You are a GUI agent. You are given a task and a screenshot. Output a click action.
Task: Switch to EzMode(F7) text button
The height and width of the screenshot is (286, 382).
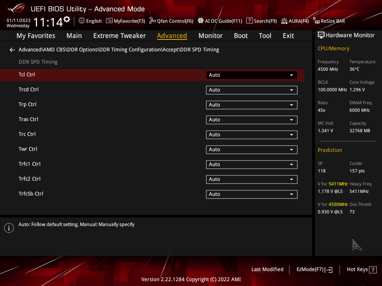(x=310, y=270)
